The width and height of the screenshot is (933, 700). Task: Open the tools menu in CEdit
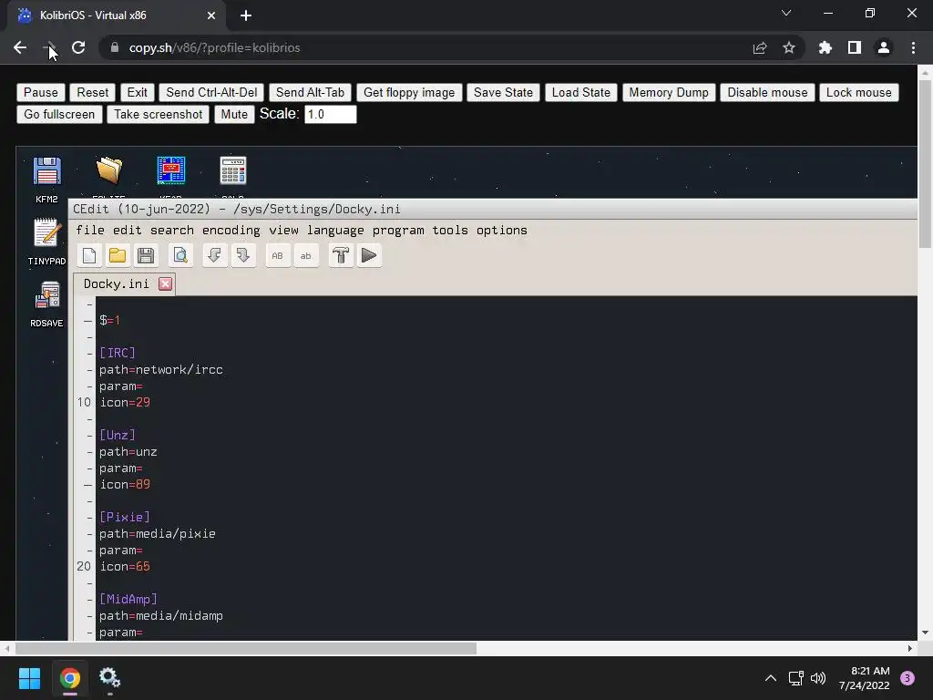click(450, 231)
